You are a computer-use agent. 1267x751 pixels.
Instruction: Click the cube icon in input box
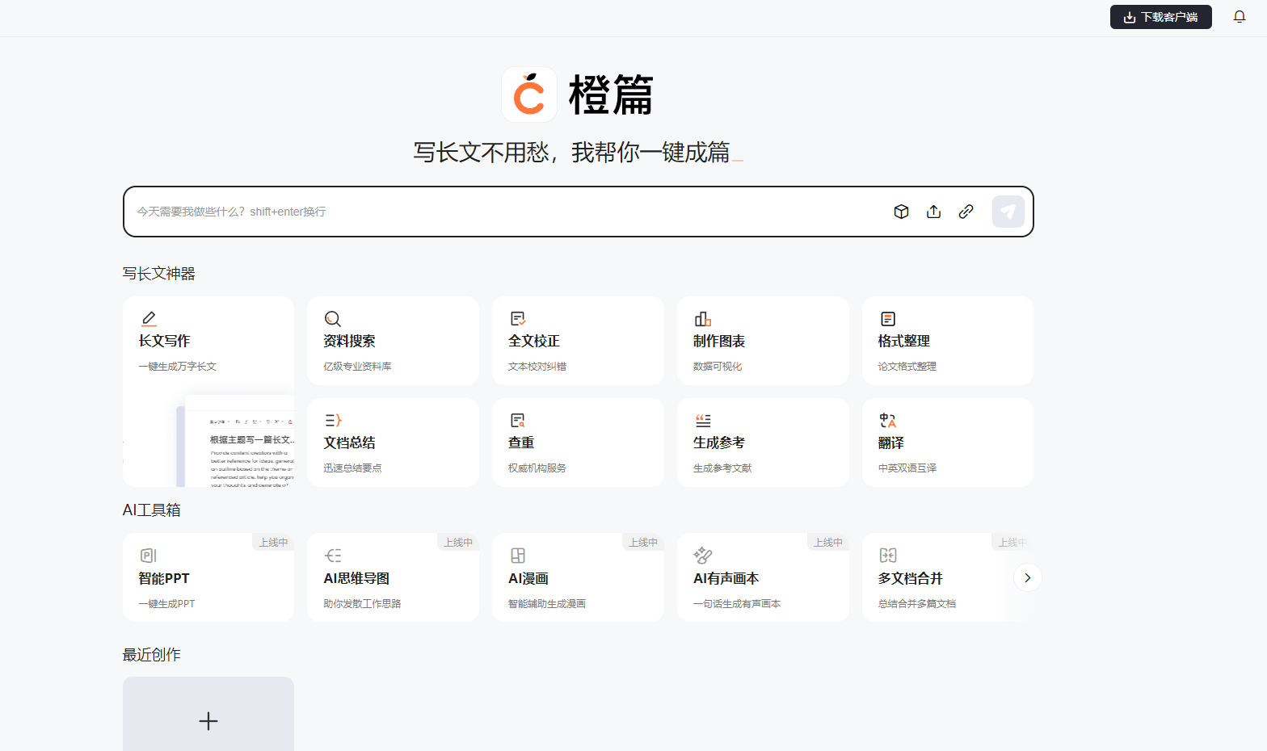902,212
